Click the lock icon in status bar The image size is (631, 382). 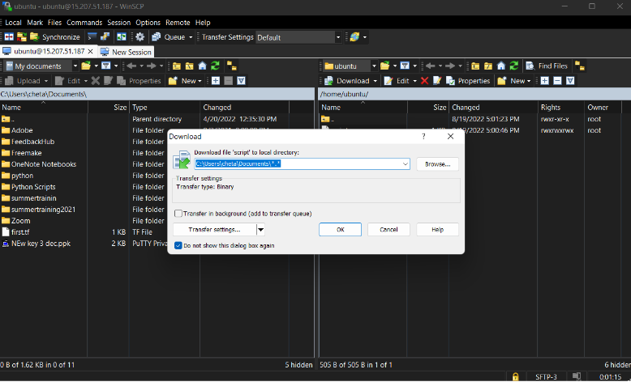coord(515,377)
